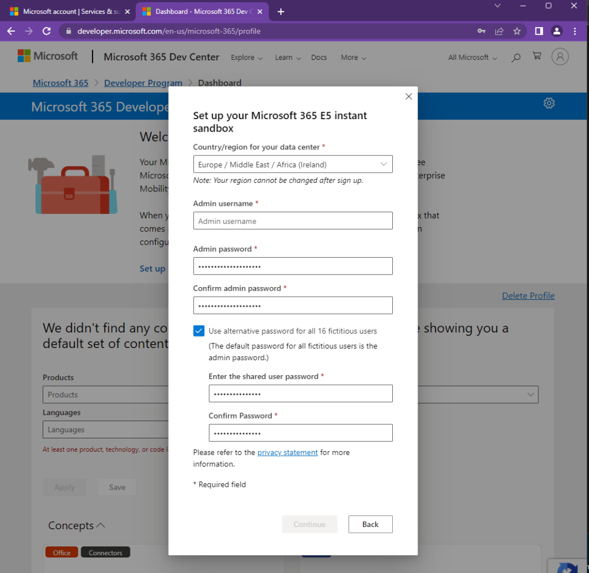Collapse the Concepts section
The width and height of the screenshot is (589, 573).
[77, 525]
